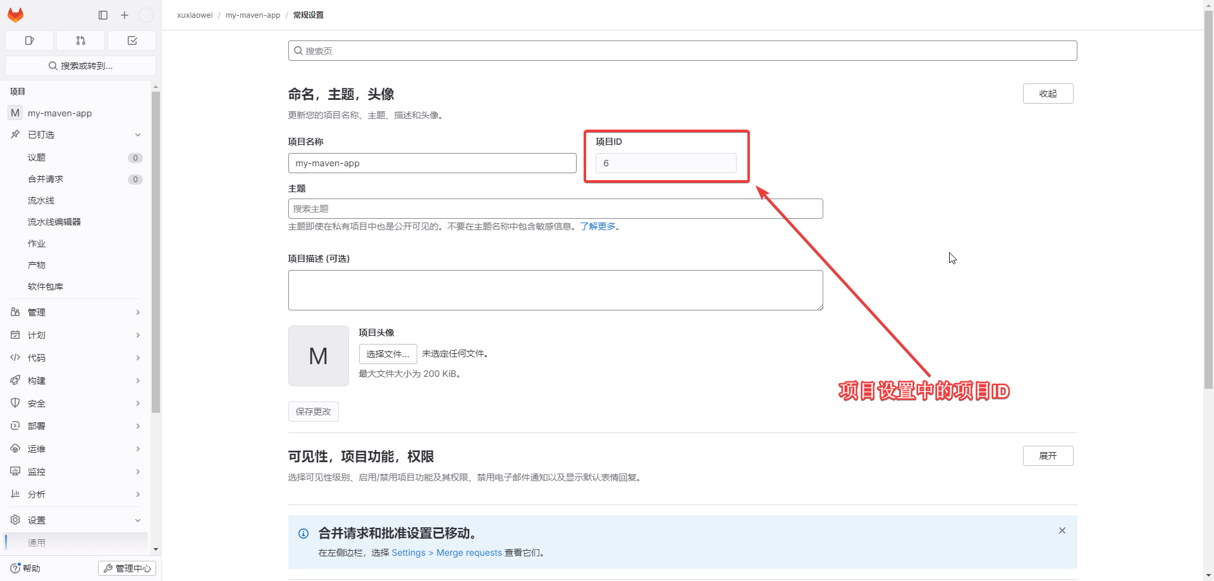
Task: Click the 保存更改 button
Action: pos(313,412)
